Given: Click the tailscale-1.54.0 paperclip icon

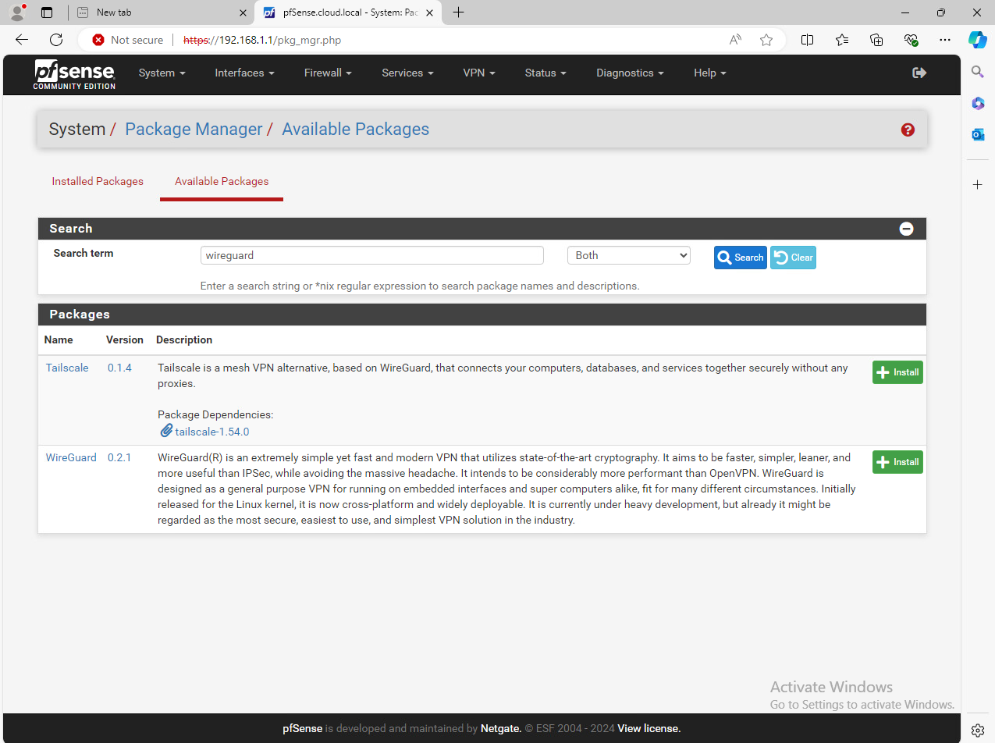Looking at the screenshot, I should pyautogui.click(x=166, y=431).
